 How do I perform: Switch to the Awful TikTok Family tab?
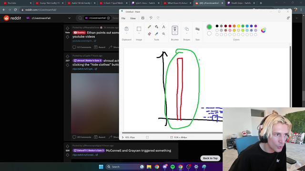[81, 3]
